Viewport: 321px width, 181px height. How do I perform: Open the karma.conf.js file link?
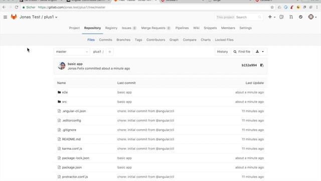tap(72, 149)
